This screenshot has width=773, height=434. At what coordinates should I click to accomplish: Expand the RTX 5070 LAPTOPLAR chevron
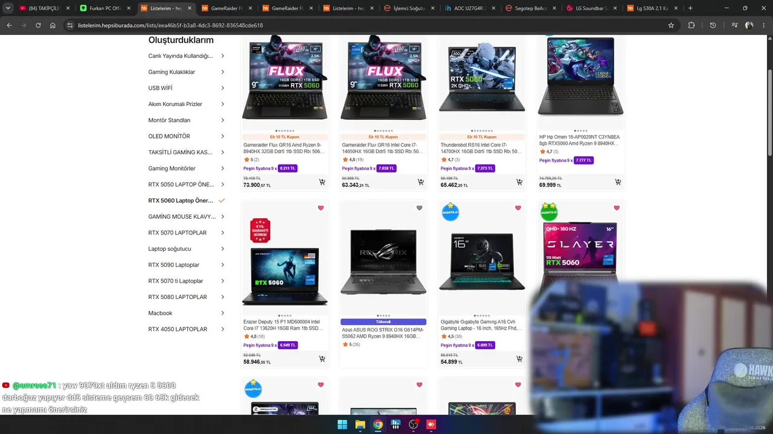tap(222, 233)
